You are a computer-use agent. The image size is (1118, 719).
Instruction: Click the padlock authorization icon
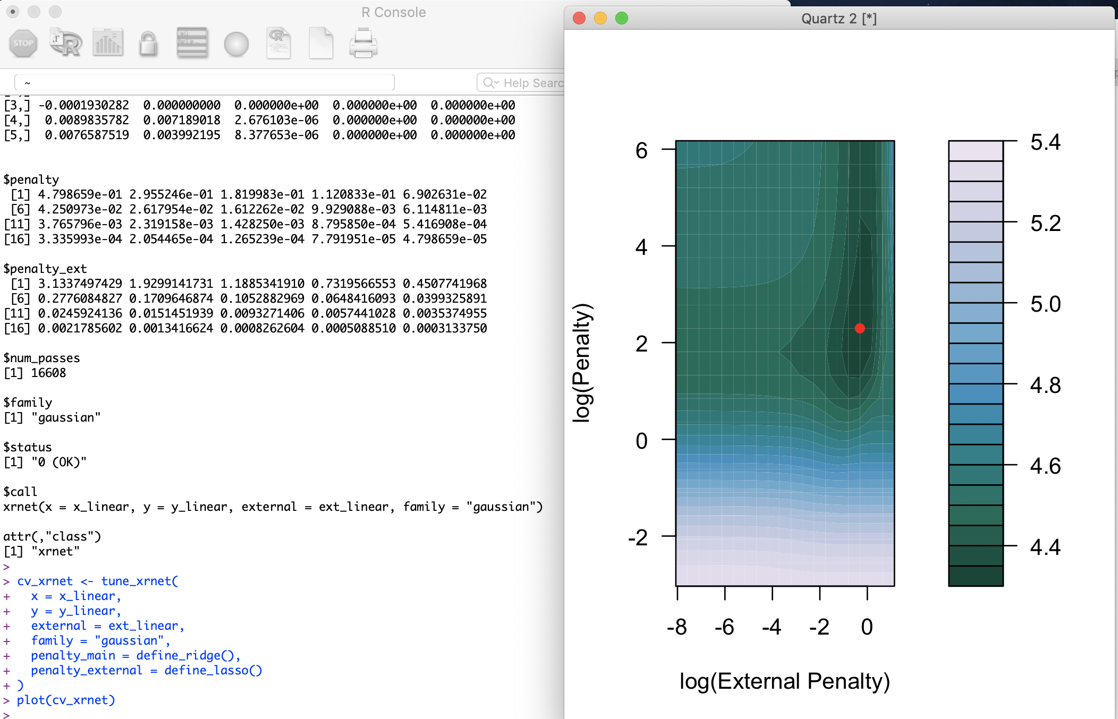point(148,44)
